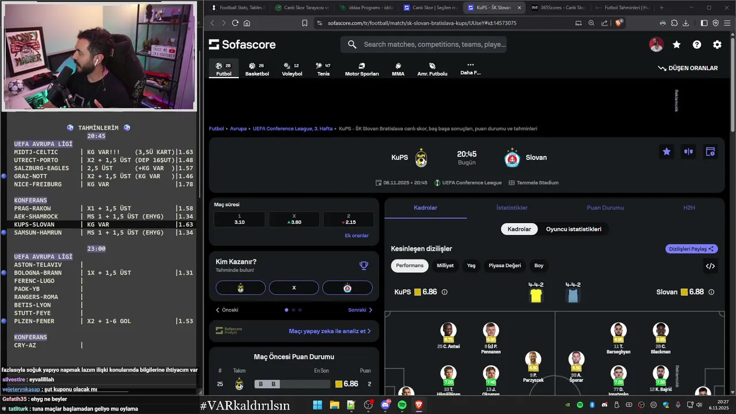This screenshot has width=736, height=414.
Task: Open the Brave Shields lion icon
Action: [619, 23]
